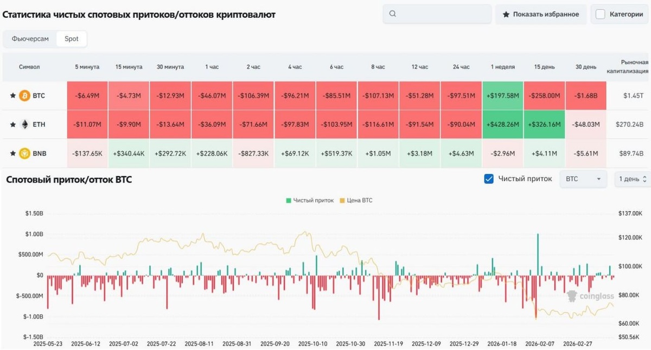
Task: Click the BNB coin icon
Action: [x=24, y=154]
